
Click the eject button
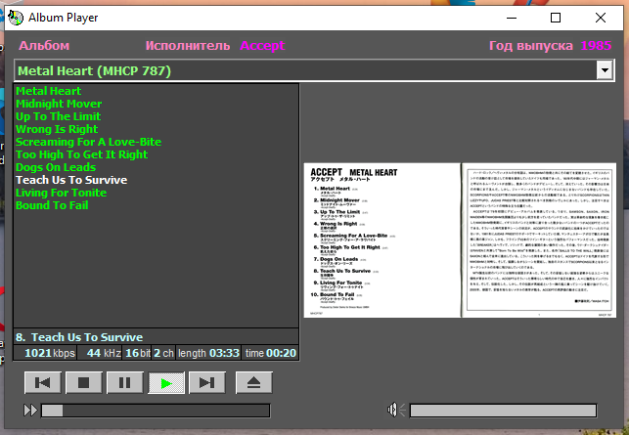click(254, 383)
